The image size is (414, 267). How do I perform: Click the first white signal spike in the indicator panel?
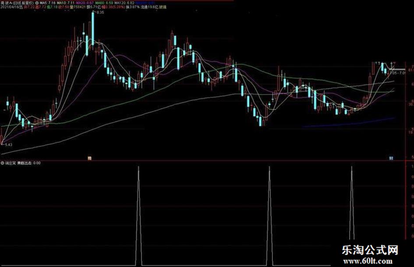pos(138,215)
